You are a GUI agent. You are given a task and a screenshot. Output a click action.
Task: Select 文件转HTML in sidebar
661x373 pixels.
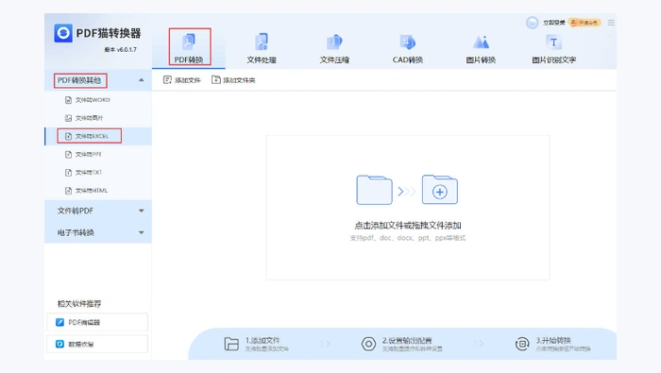coord(98,191)
